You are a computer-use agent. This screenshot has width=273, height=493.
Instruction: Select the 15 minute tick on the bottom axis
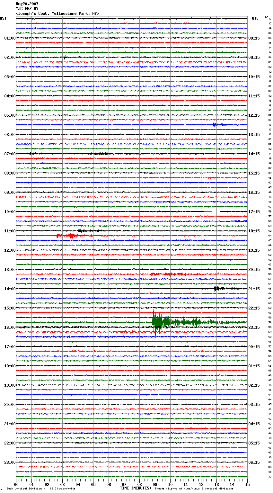coord(247,485)
